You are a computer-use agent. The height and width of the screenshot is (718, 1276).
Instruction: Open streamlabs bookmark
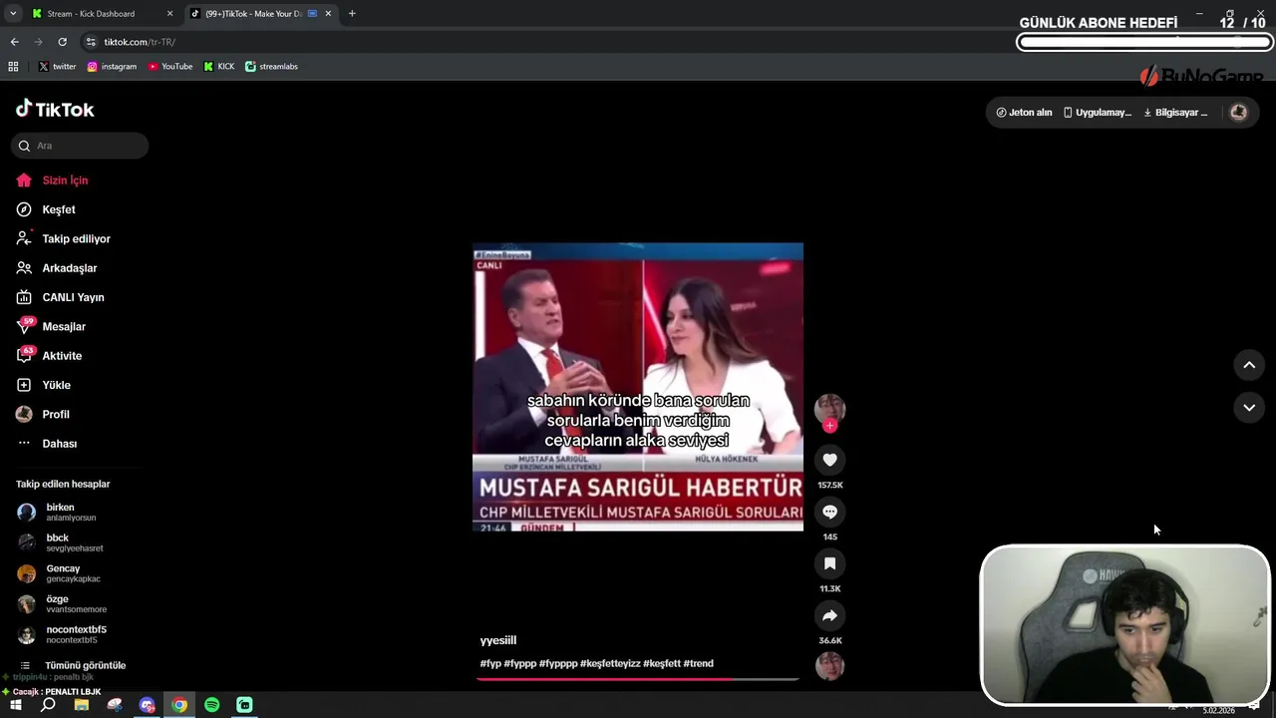[x=271, y=67]
